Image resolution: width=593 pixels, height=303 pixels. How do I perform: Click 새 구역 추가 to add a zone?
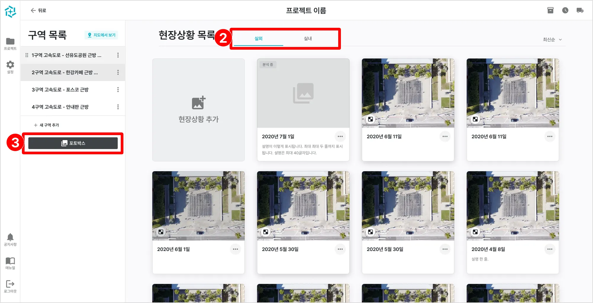[x=46, y=125]
